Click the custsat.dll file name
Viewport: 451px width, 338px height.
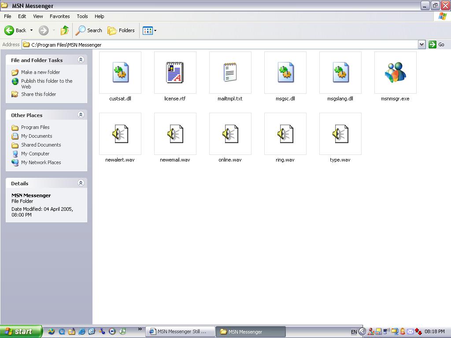(120, 99)
